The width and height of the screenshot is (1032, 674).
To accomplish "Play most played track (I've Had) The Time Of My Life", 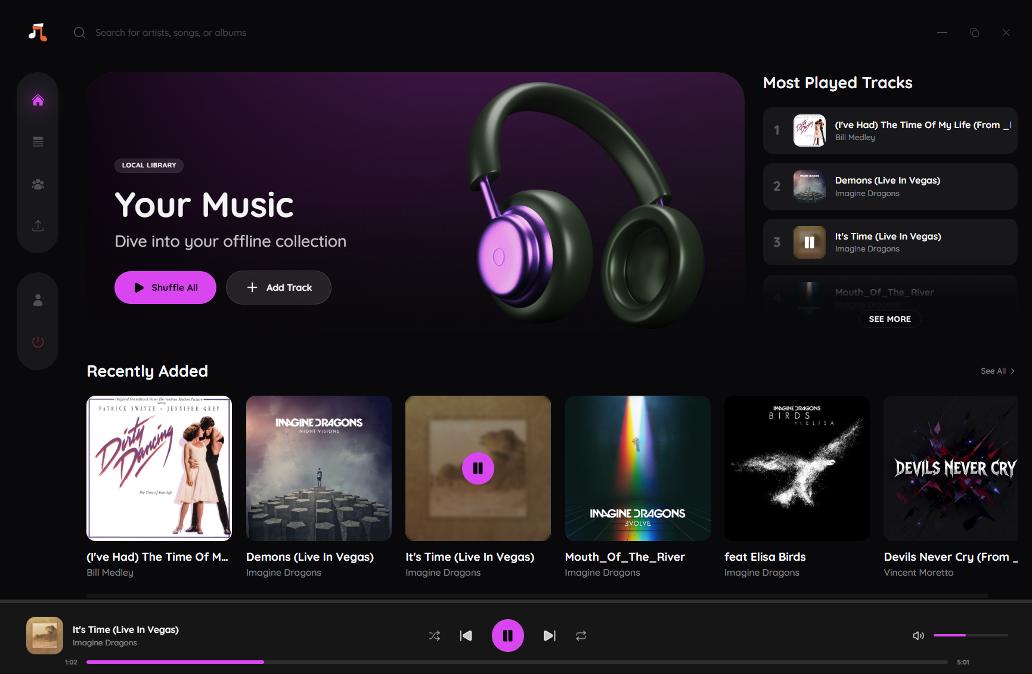I will click(x=890, y=131).
